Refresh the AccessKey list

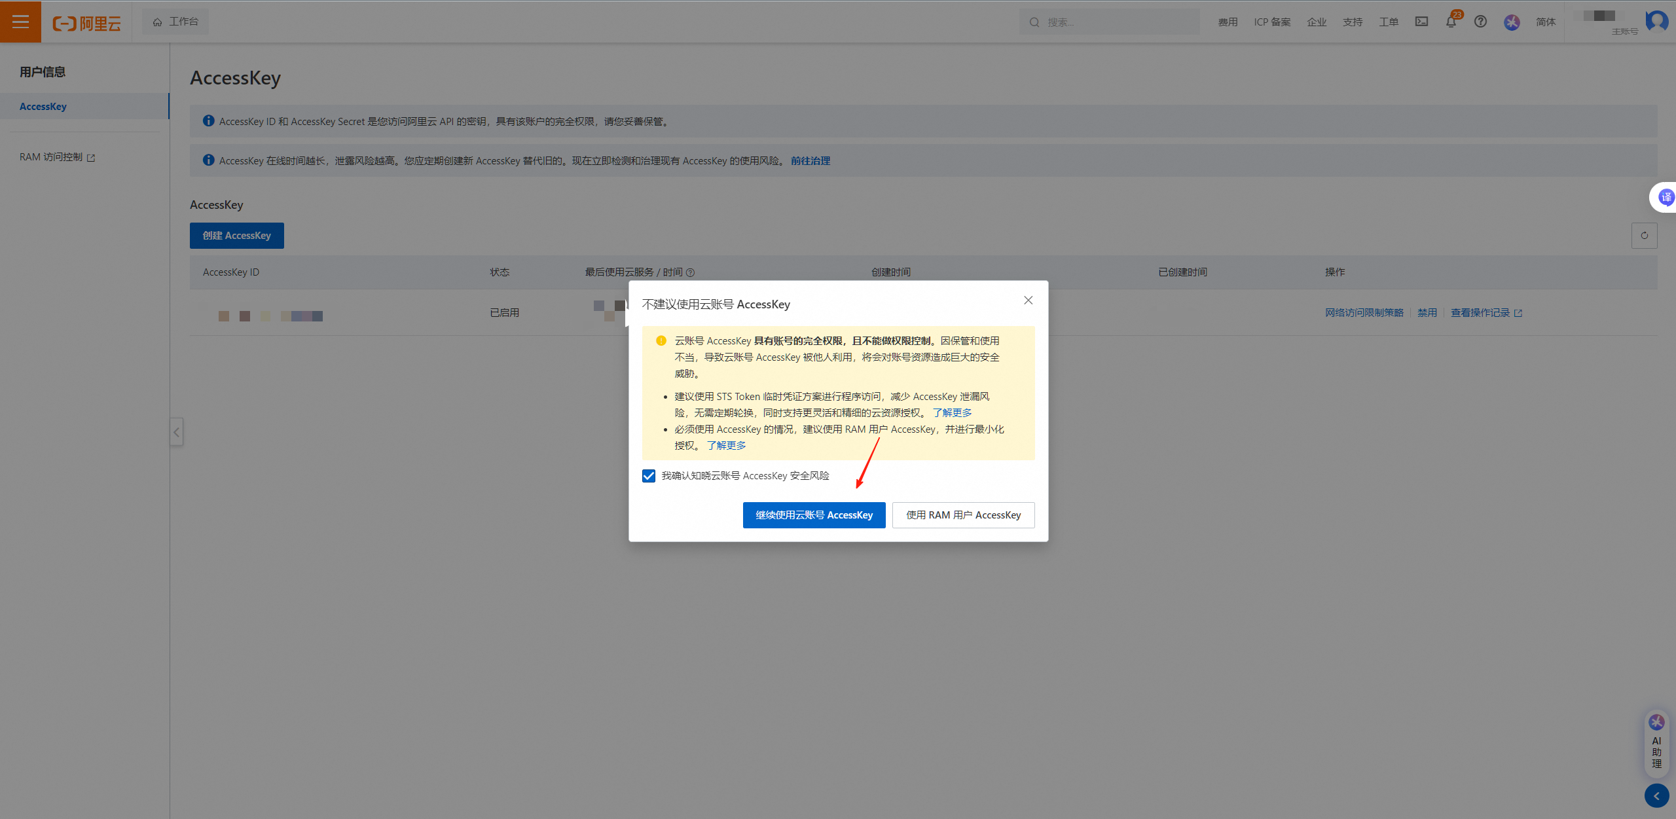click(x=1644, y=236)
